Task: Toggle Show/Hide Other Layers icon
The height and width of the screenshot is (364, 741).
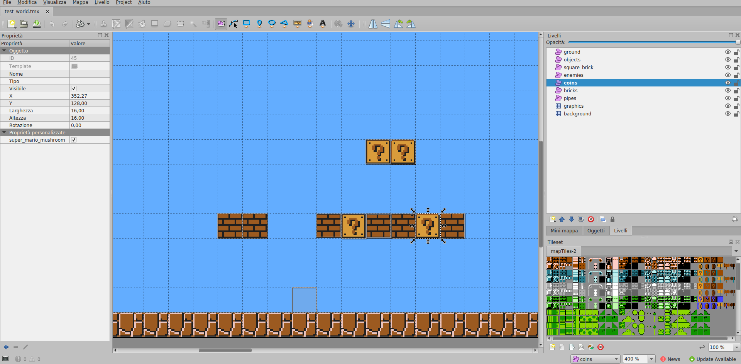Action: click(x=603, y=219)
